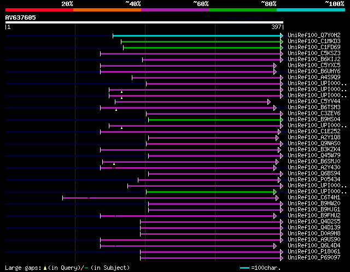The width and height of the screenshot is (350, 272).
Task: Click the cyan ~100% legend segment
Action: click(311, 10)
